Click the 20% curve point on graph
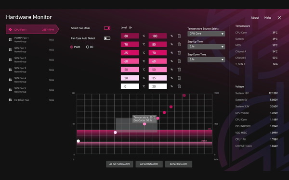289x180 pixels. click(x=79, y=141)
